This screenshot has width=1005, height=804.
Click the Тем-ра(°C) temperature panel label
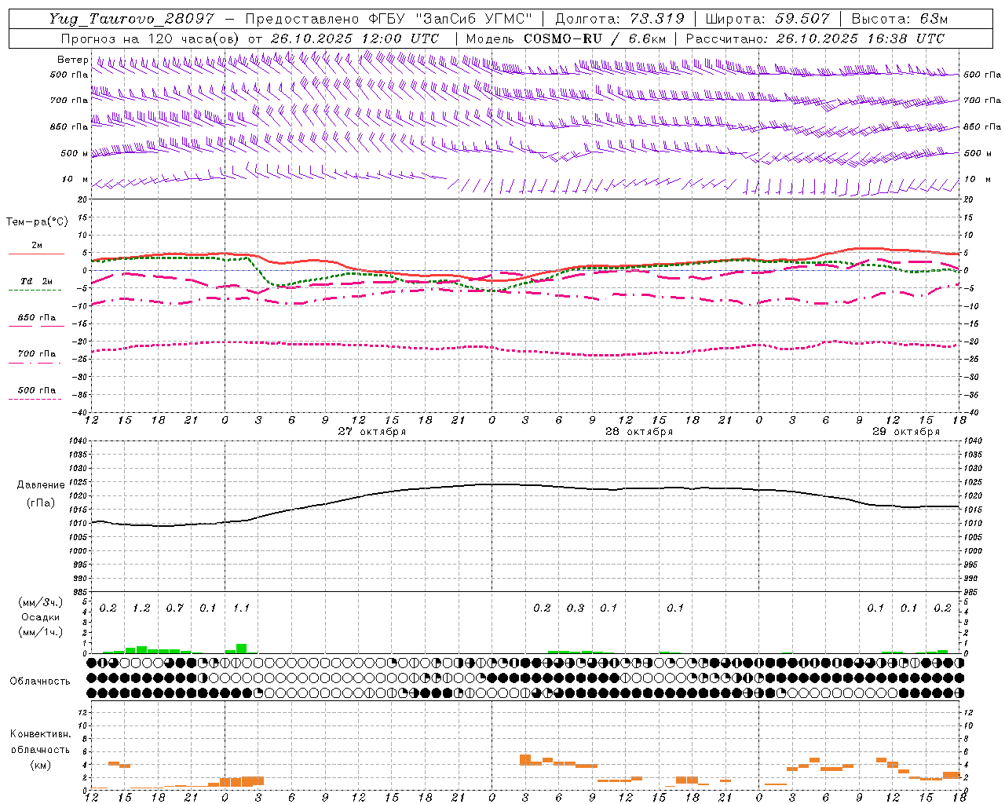pyautogui.click(x=37, y=222)
